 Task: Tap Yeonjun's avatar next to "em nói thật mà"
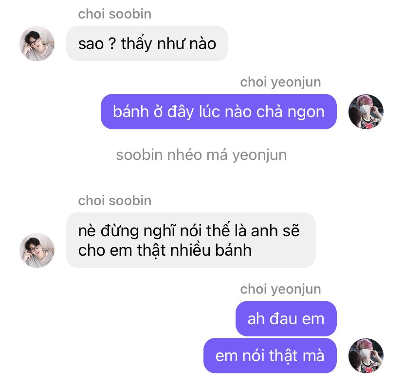click(366, 355)
